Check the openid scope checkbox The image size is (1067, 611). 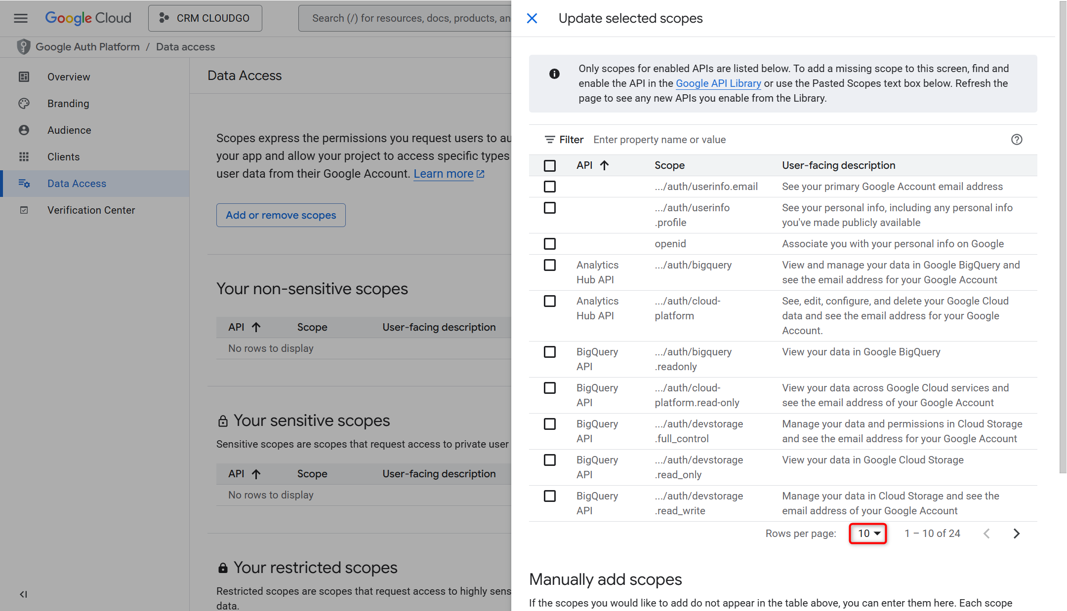[549, 243]
